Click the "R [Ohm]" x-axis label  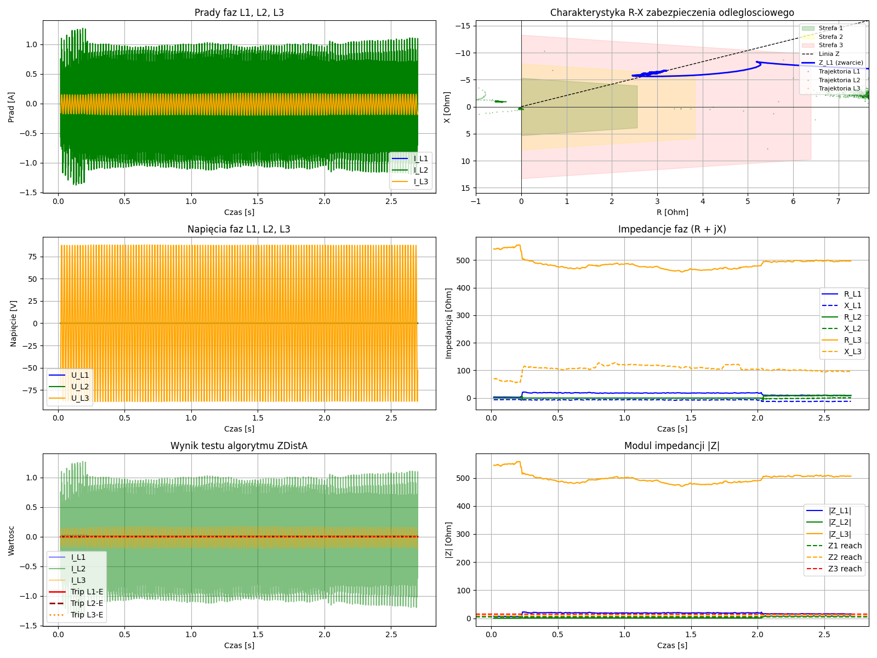(x=672, y=212)
